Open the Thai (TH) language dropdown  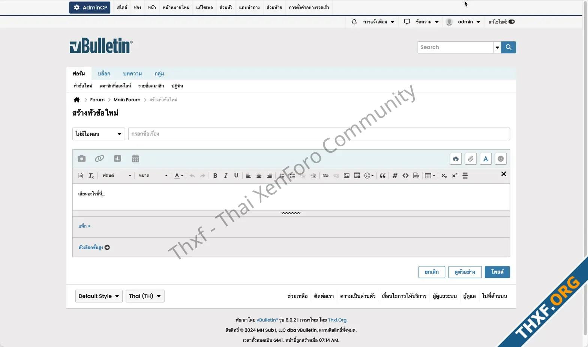pos(145,296)
